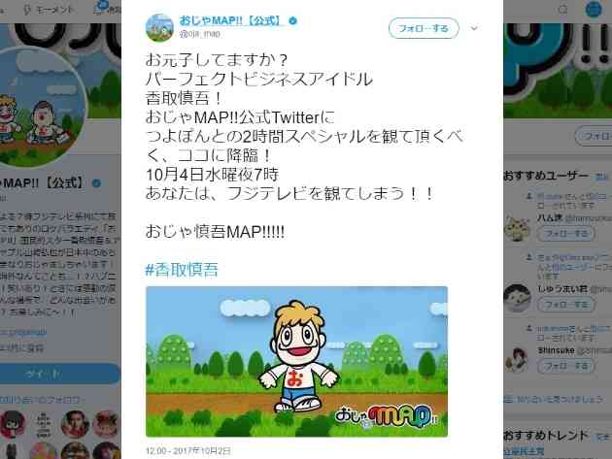Click the search magnifier icon in top bar

click(x=562, y=9)
